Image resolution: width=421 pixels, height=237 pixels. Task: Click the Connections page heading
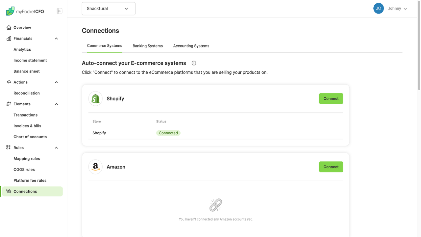click(100, 31)
